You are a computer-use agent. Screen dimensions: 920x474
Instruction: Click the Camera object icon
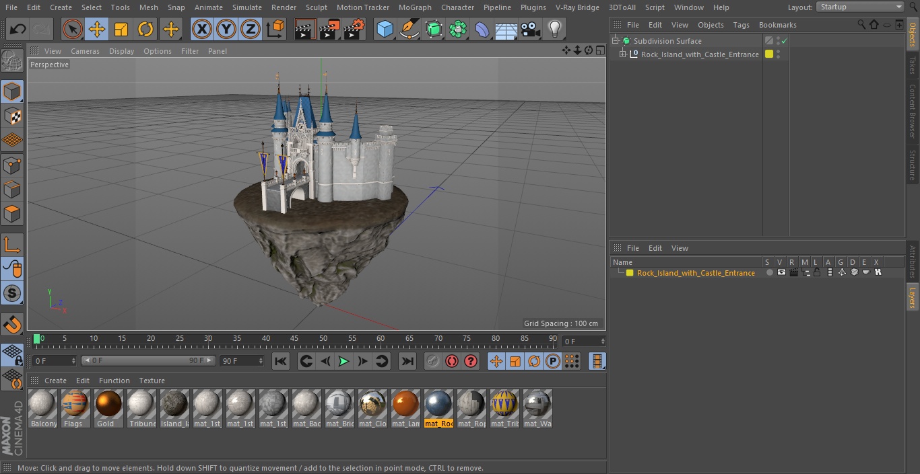tap(531, 29)
